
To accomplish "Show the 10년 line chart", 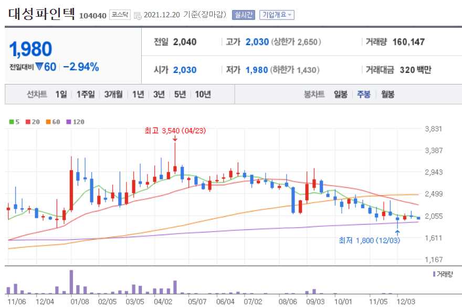I will (203, 94).
